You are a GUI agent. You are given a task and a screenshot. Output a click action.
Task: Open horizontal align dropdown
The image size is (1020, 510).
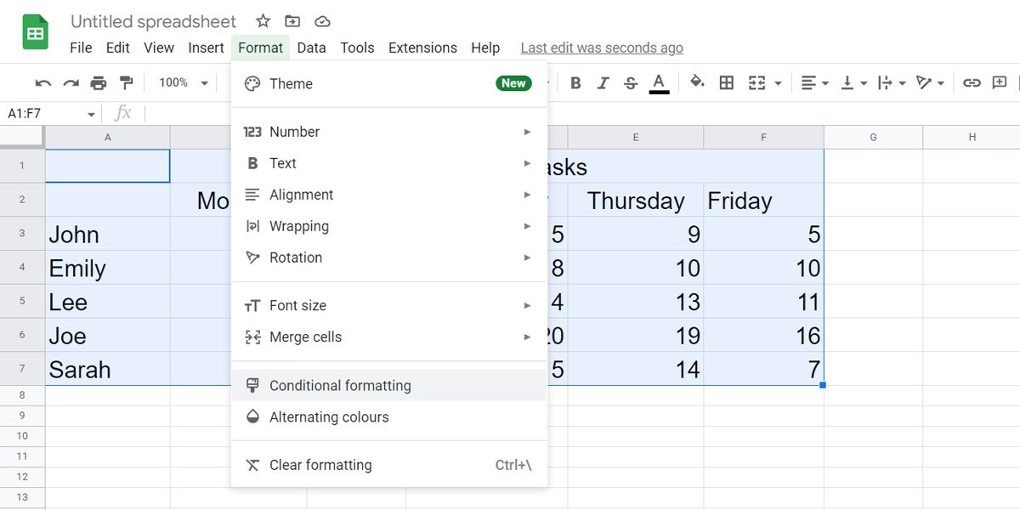[814, 82]
